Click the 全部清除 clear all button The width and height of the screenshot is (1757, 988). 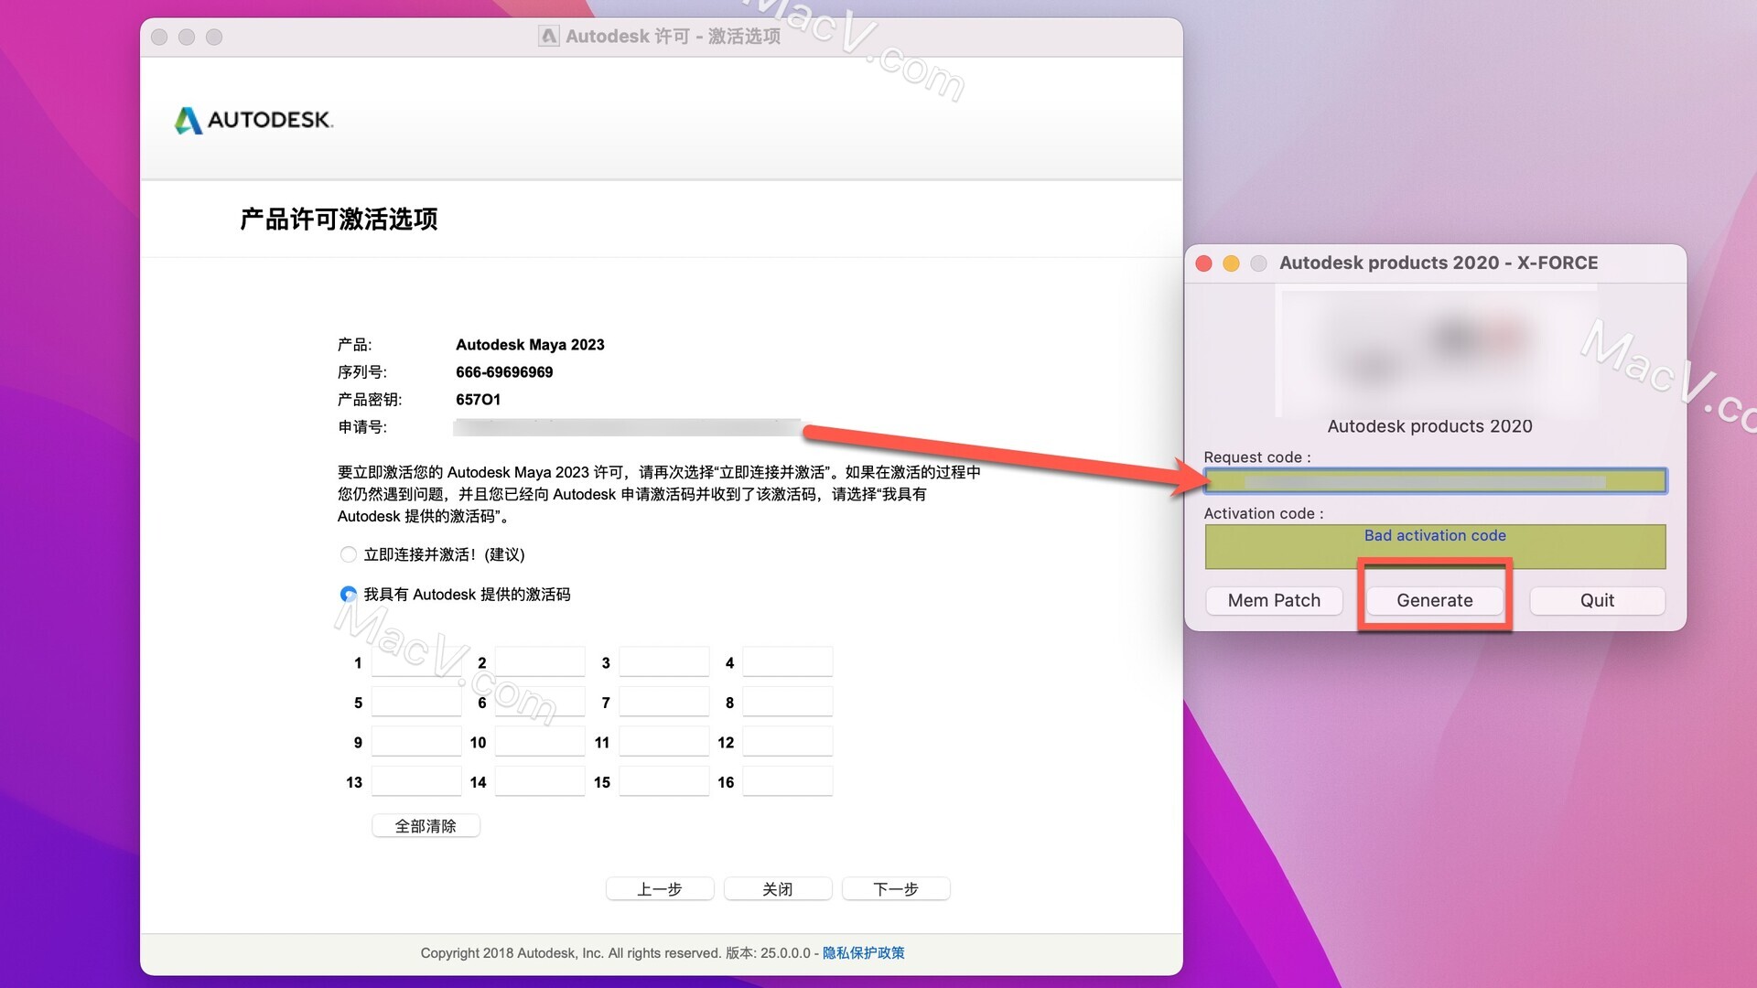pyautogui.click(x=426, y=826)
